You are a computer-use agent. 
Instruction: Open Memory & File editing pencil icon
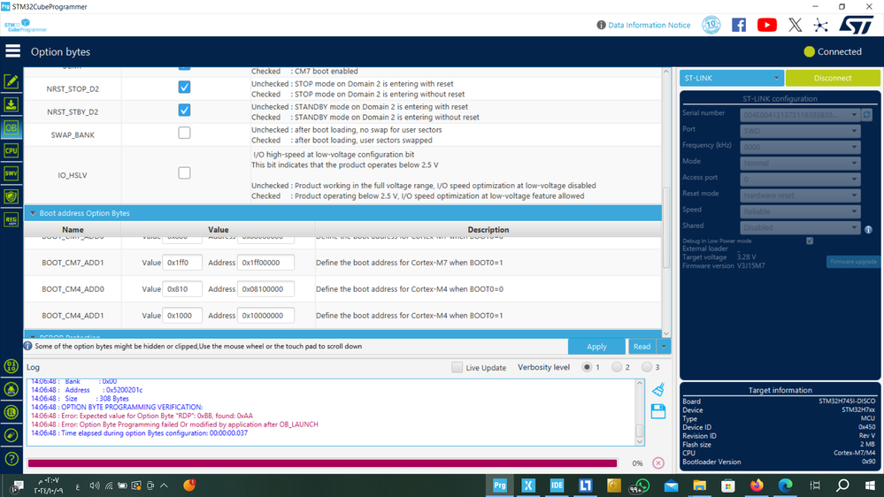[12, 81]
